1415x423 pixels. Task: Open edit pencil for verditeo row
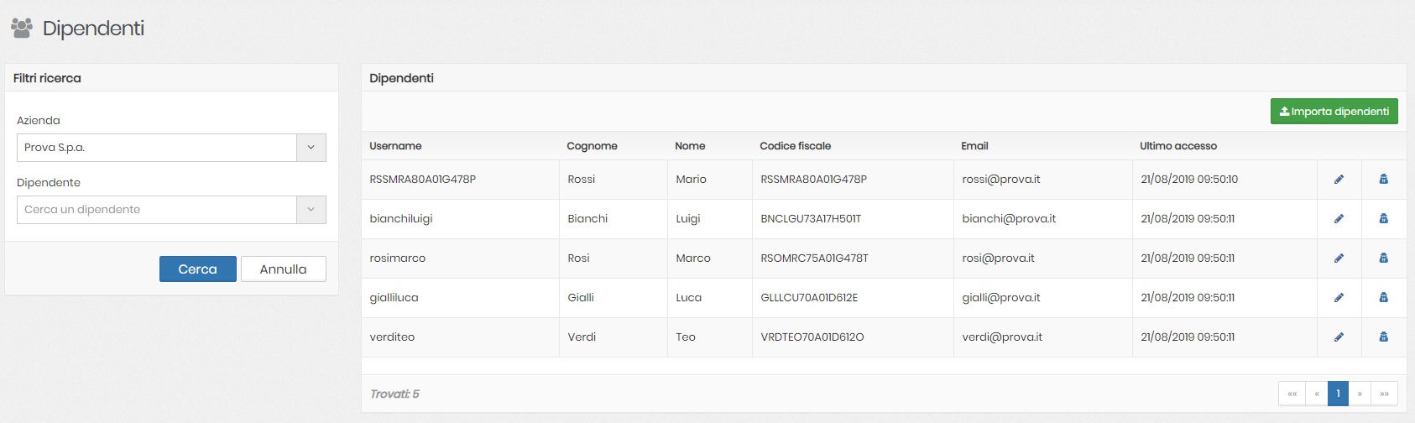(x=1339, y=337)
